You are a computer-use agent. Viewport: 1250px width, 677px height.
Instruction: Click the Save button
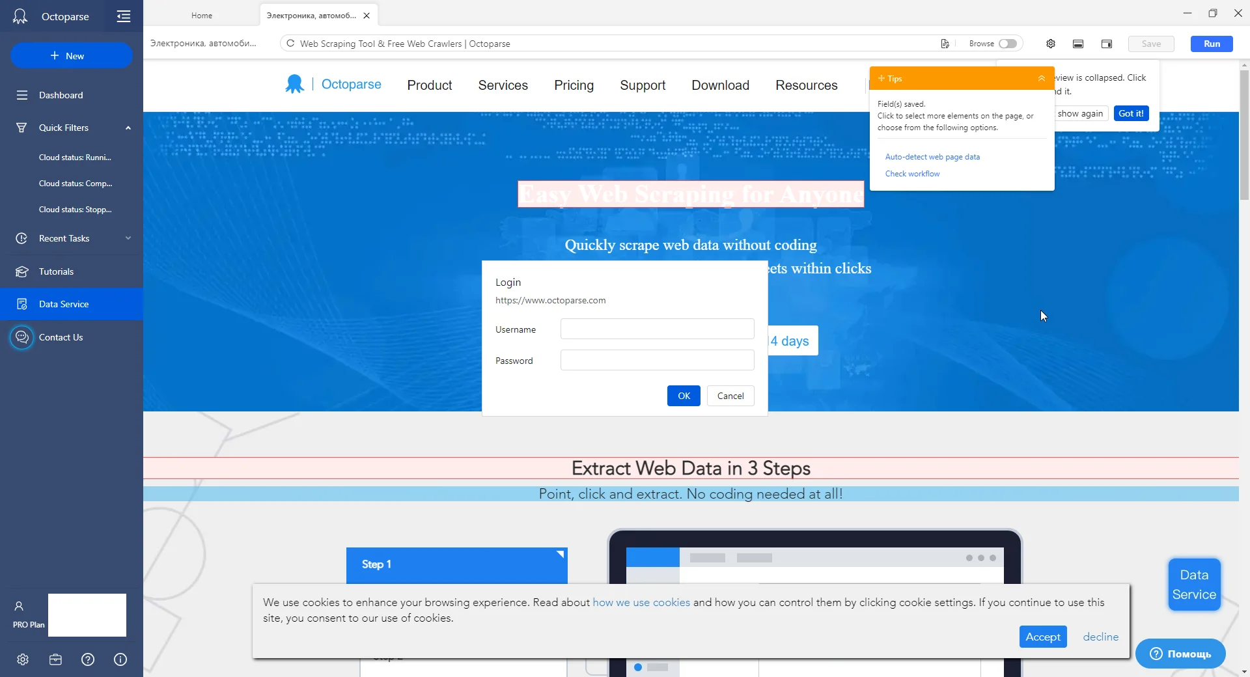(x=1151, y=44)
